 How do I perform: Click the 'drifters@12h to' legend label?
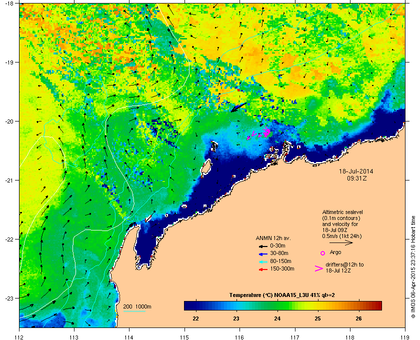344,264
